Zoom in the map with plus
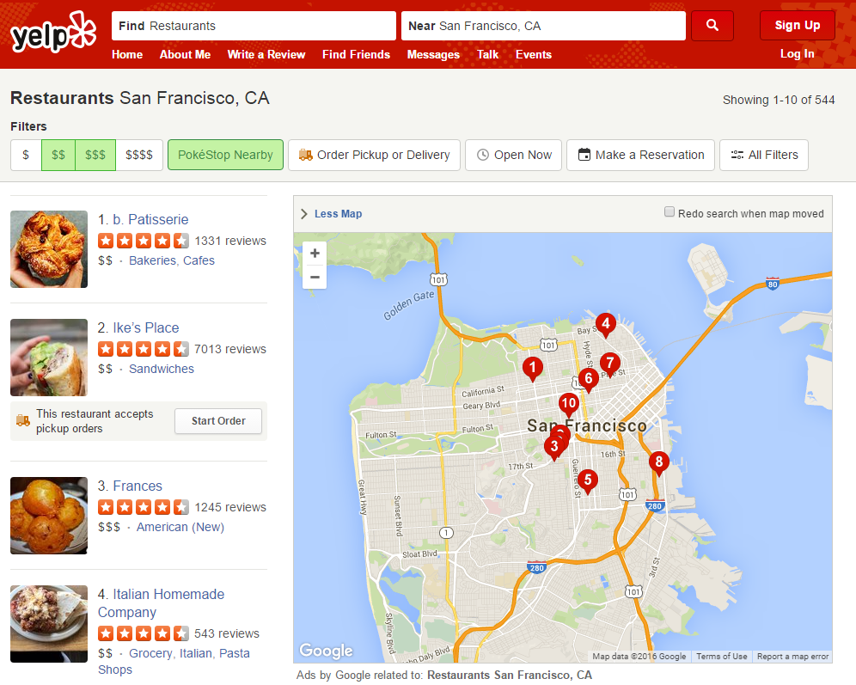The height and width of the screenshot is (685, 856). 315,254
